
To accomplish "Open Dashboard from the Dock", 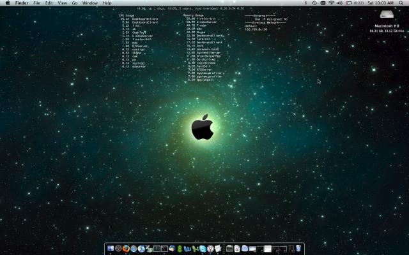I will coord(118,249).
